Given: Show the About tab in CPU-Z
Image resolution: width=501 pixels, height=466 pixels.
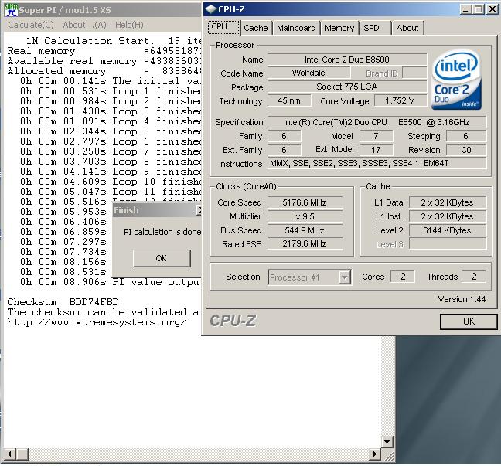Looking at the screenshot, I should click(x=407, y=28).
